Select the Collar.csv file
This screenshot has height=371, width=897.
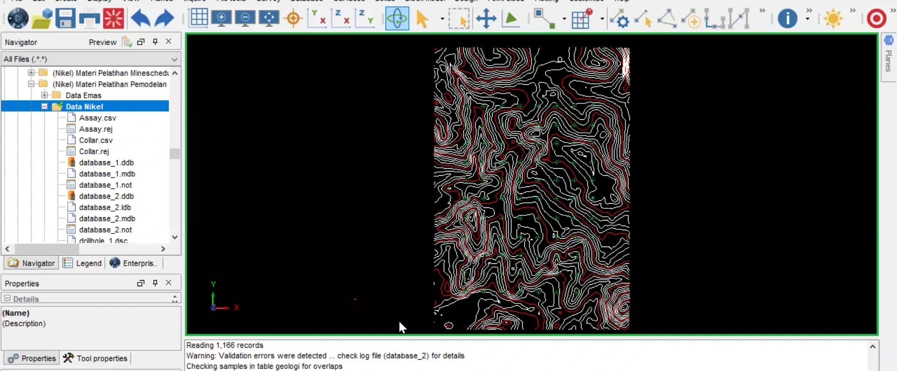pyautogui.click(x=96, y=140)
